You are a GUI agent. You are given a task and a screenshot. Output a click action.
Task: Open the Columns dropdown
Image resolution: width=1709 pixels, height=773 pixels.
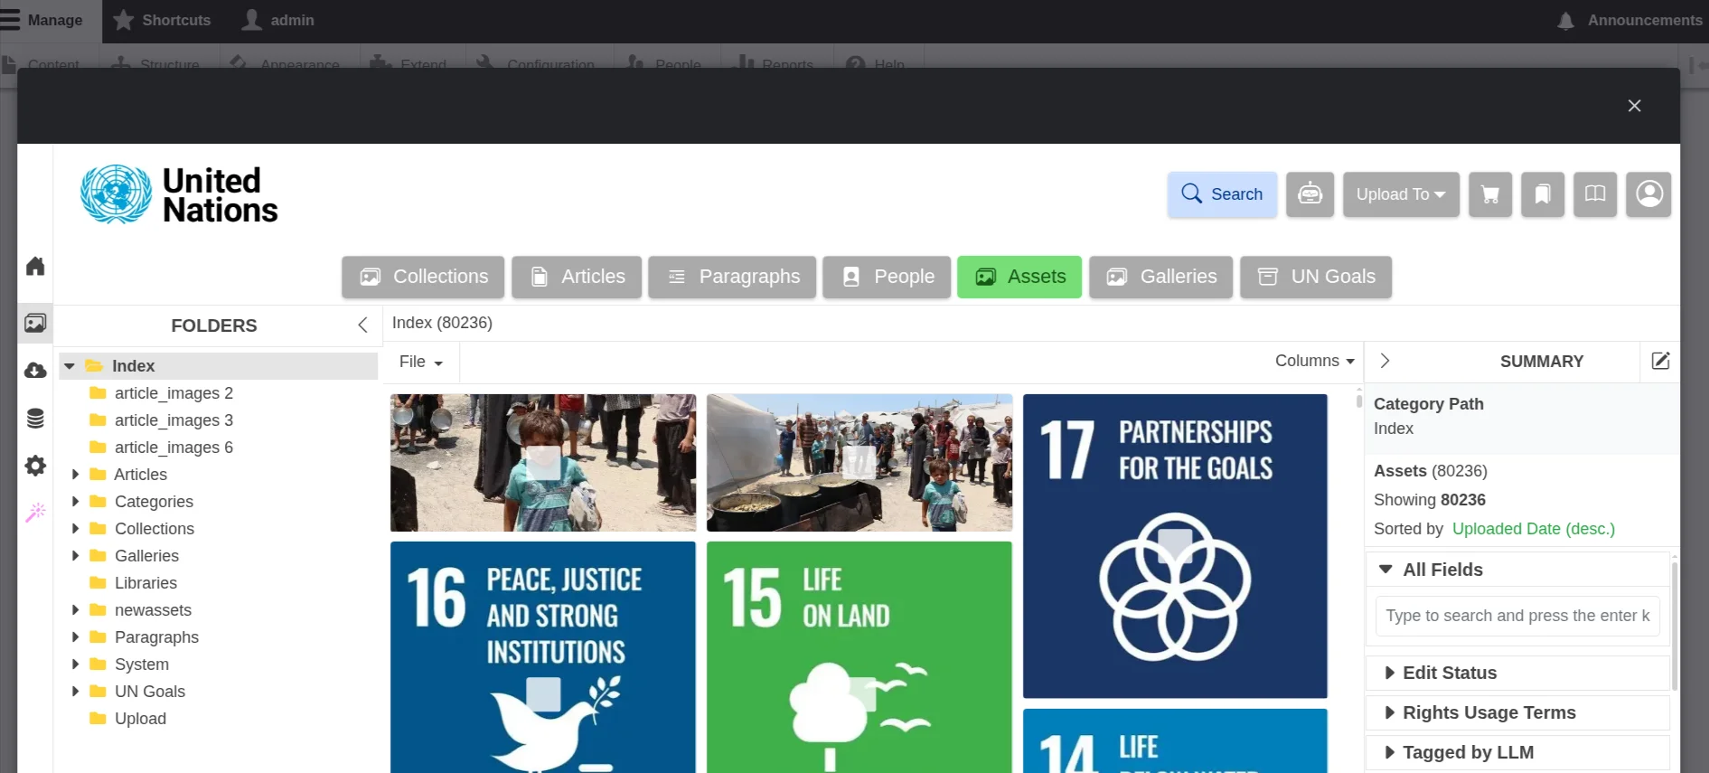[1314, 361]
